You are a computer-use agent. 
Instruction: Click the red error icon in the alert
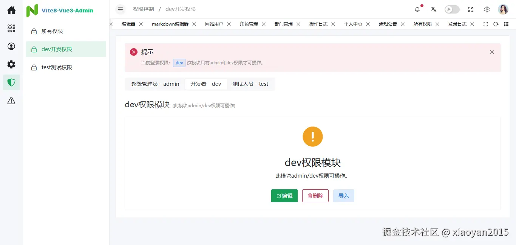tap(134, 52)
